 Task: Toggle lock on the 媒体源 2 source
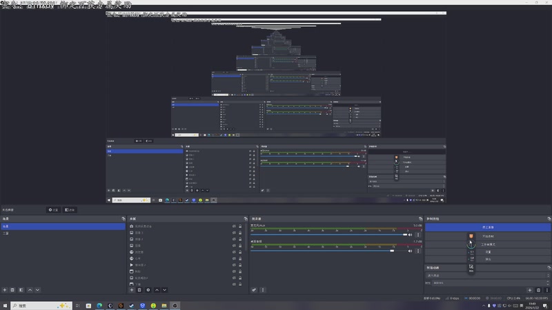click(240, 265)
